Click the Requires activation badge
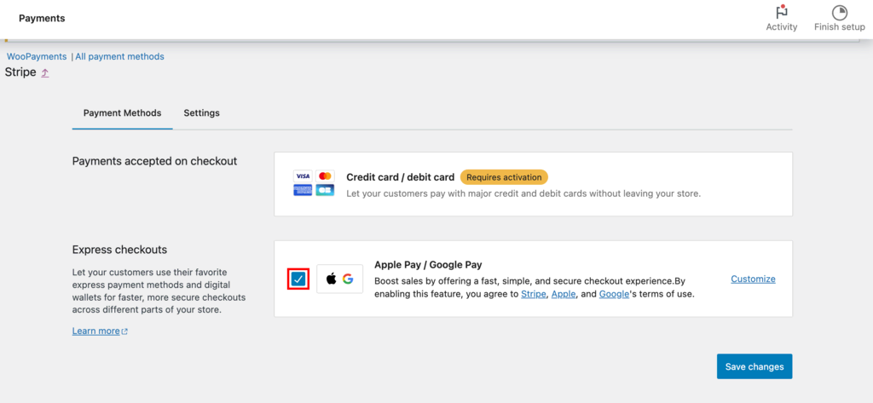 coord(504,177)
